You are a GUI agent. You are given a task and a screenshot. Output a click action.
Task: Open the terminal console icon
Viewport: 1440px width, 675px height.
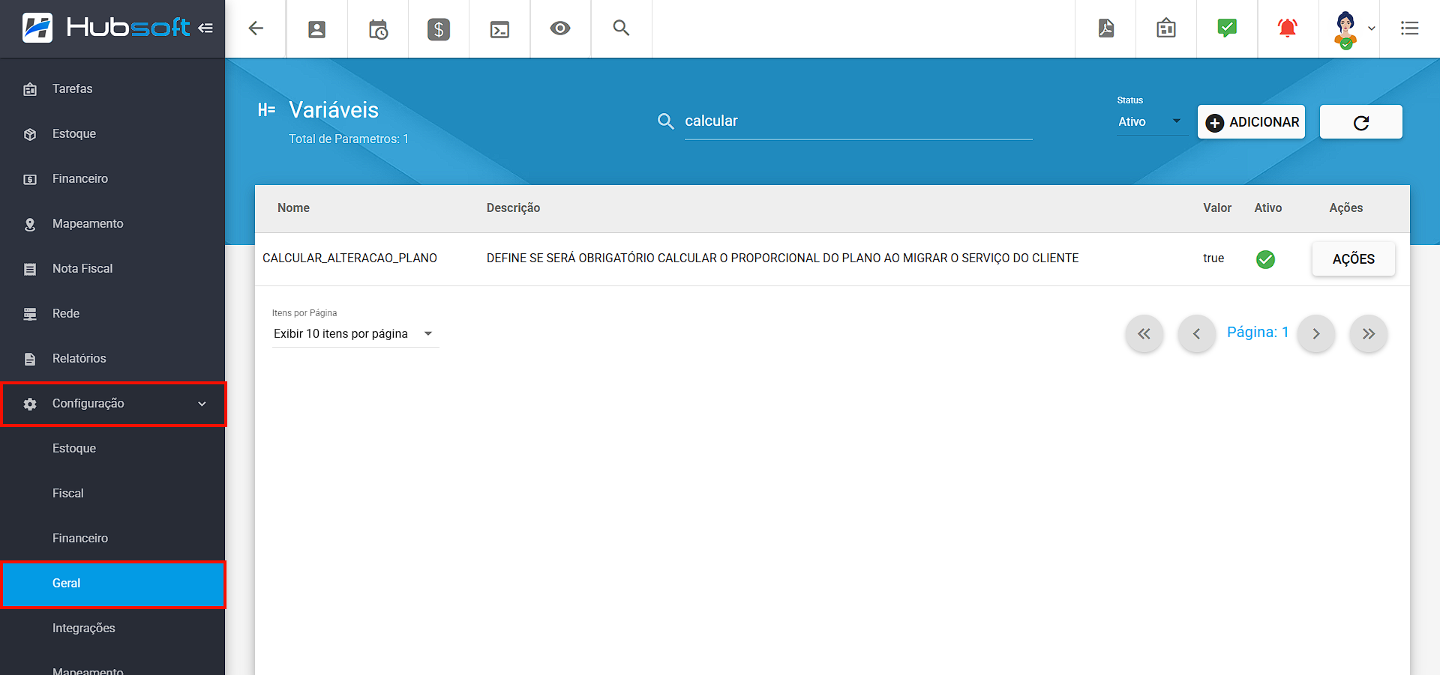(x=499, y=29)
